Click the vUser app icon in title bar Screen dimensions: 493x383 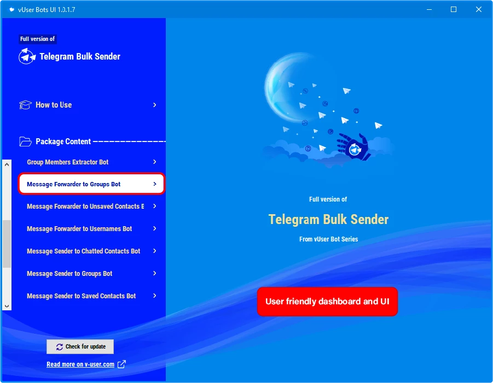11,9
